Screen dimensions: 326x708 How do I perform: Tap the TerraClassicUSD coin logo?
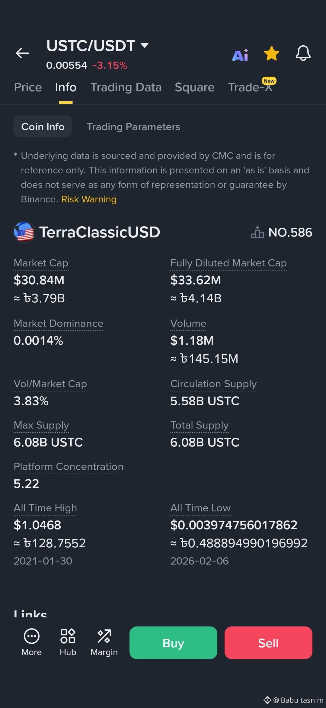[x=24, y=232]
